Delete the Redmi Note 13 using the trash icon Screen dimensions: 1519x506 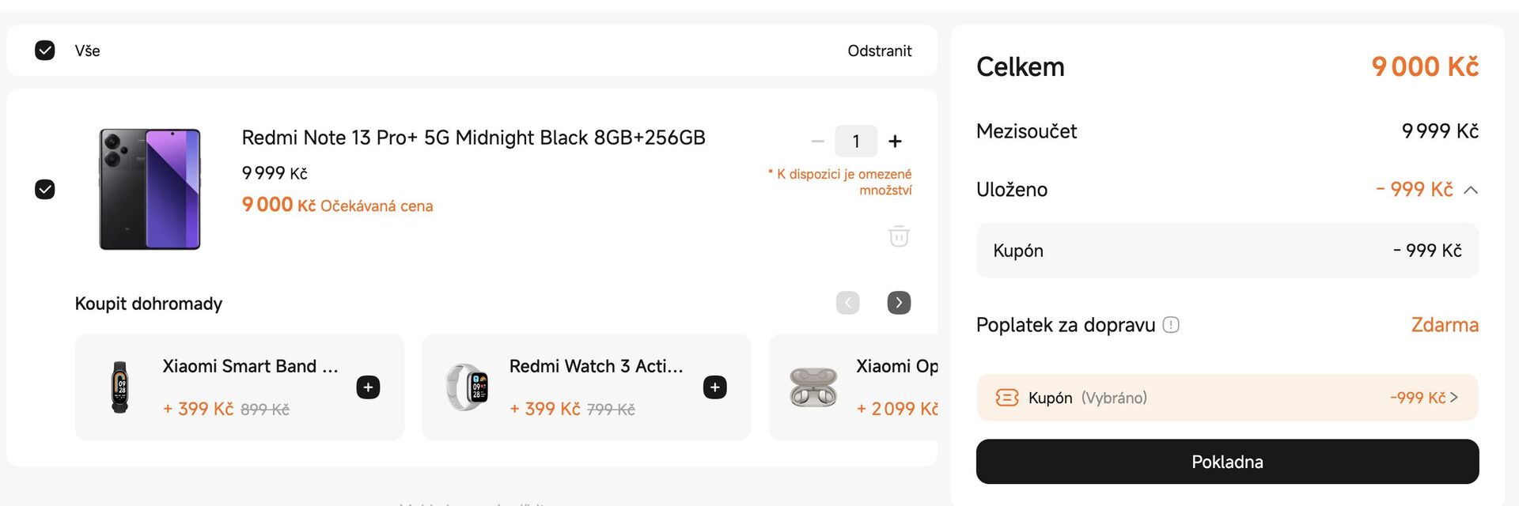898,236
